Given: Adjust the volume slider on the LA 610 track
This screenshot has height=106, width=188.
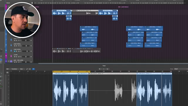Looking at the screenshot, I should [26, 57].
